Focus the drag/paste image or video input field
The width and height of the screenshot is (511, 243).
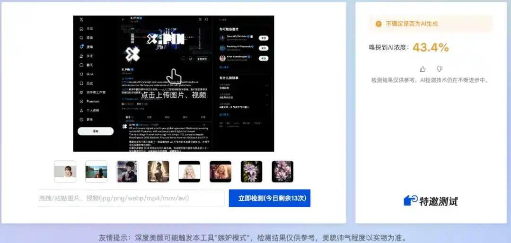pyautogui.click(x=131, y=198)
